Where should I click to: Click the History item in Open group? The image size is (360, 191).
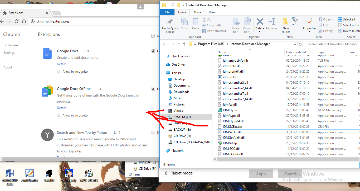coord(325,31)
